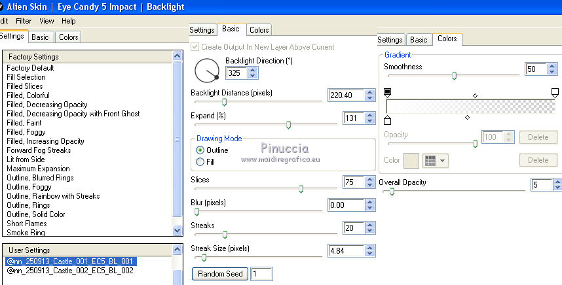Select the left black opacity stop marker

click(x=387, y=93)
